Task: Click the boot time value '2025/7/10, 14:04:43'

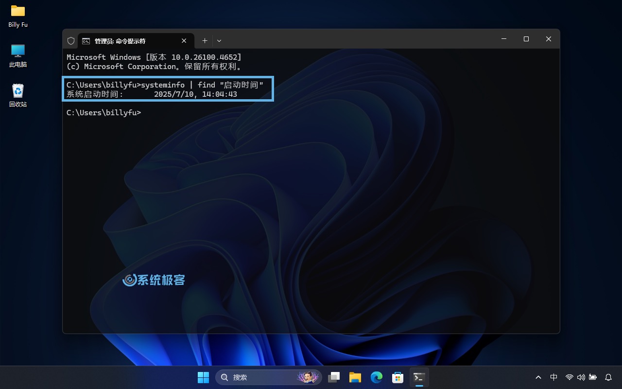Action: point(195,94)
